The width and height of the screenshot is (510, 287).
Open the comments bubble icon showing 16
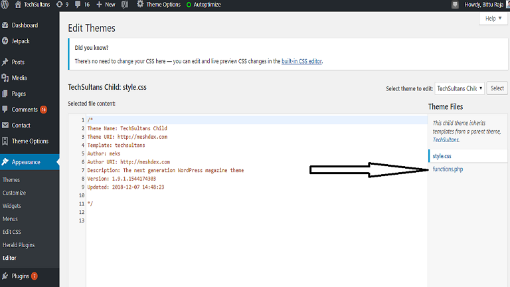(x=78, y=5)
